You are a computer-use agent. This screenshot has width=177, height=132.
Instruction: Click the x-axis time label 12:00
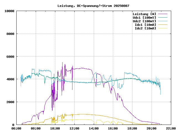click(74, 128)
